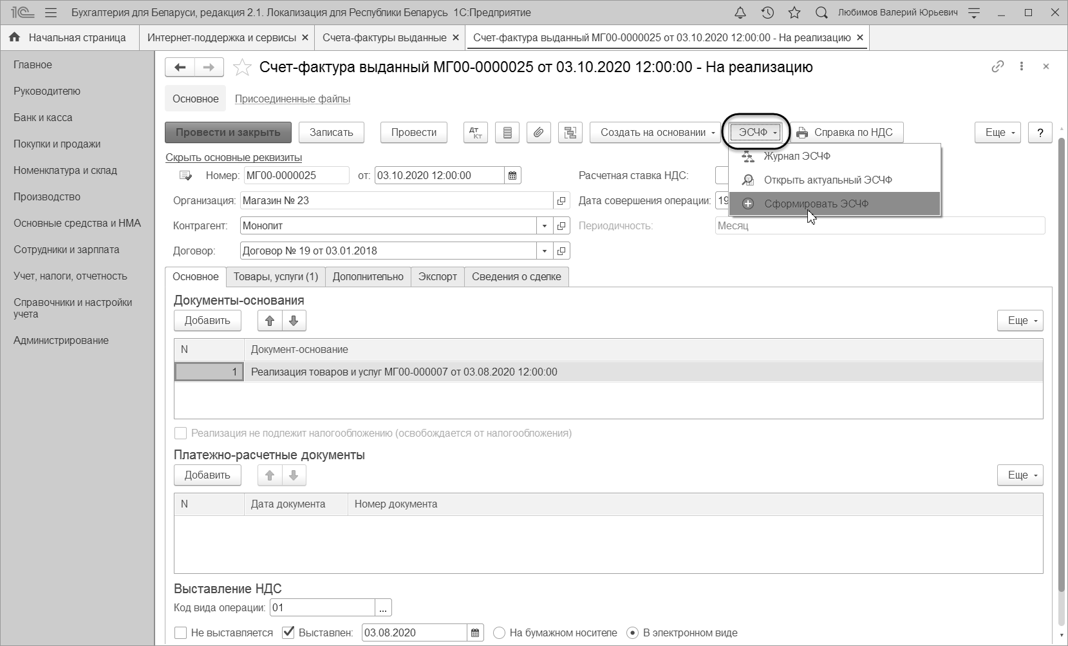Click Код вида операции field

(x=323, y=607)
